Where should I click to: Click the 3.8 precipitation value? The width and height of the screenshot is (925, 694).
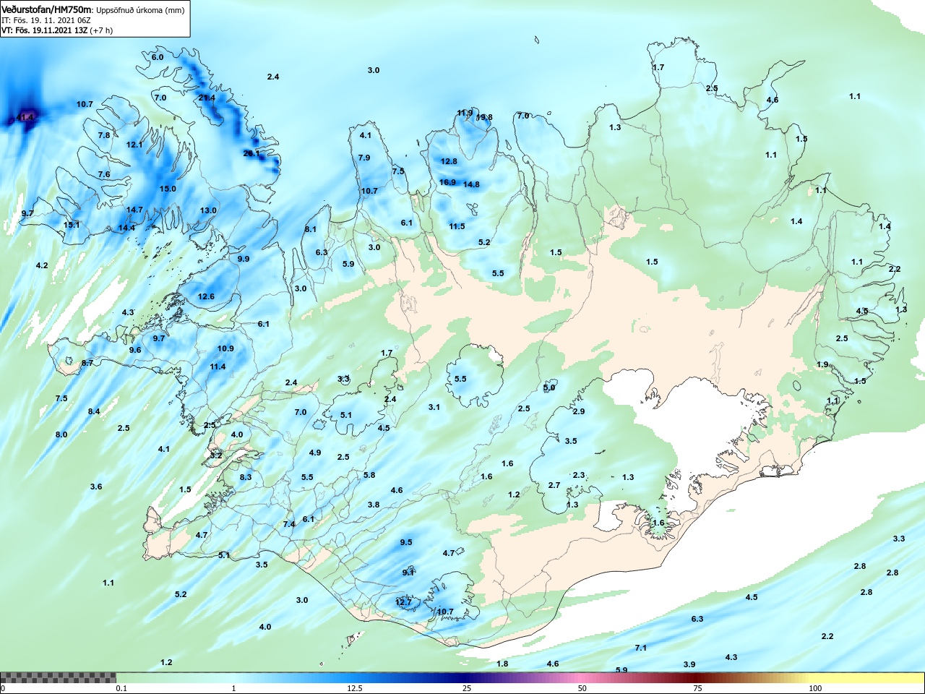click(x=374, y=505)
